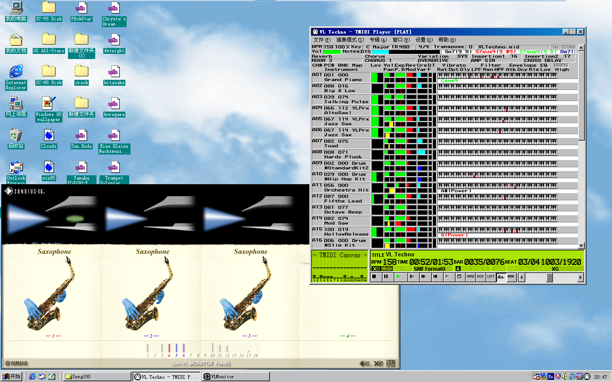The image size is (612, 382).
Task: Select channel A04 AltoSax!
Action: coord(341,110)
